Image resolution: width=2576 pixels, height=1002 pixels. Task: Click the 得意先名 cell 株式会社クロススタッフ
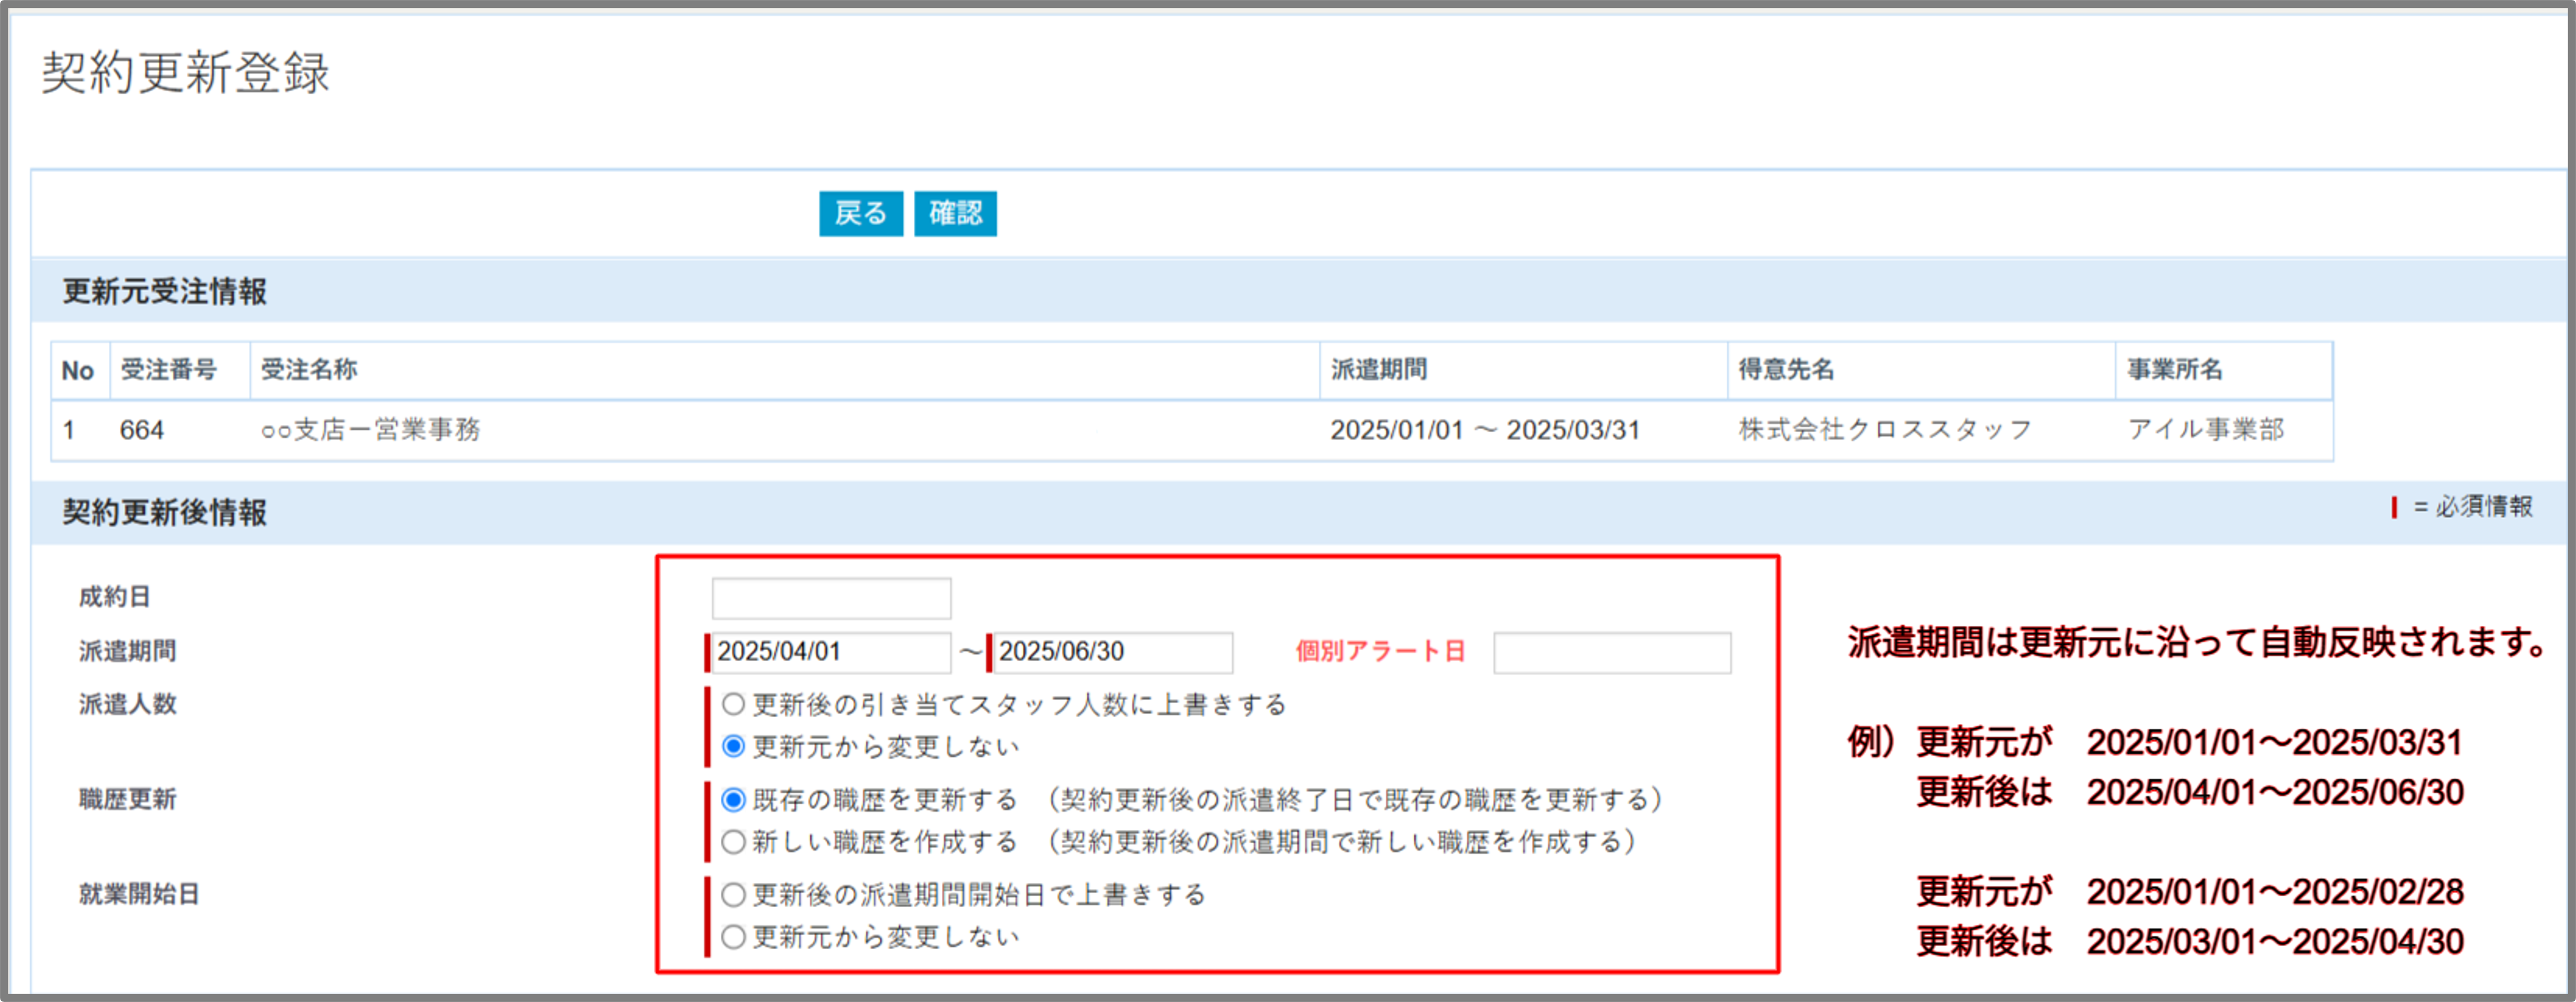(x=1885, y=430)
